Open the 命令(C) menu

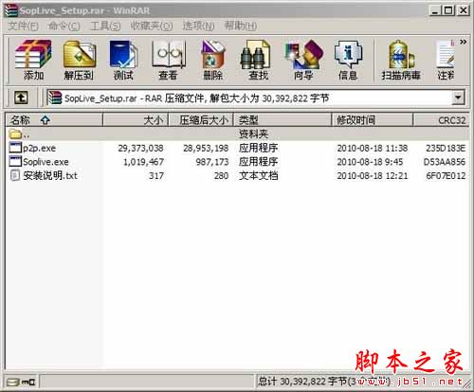point(64,26)
